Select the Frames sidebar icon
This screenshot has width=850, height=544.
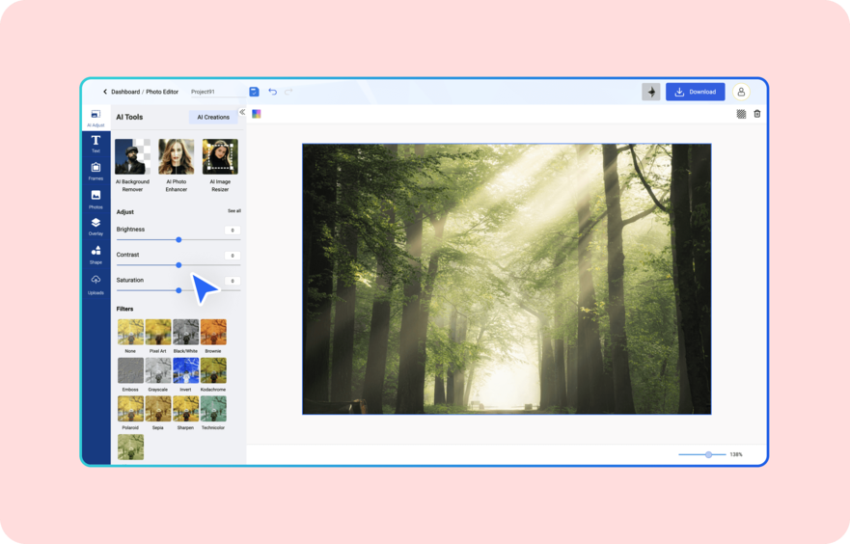(x=96, y=171)
